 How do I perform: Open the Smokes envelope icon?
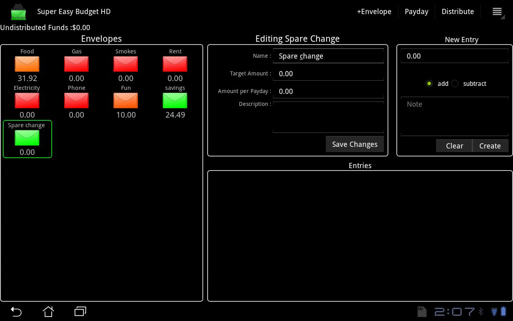coord(125,64)
